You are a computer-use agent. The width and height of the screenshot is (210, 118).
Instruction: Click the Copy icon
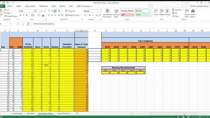click(5, 13)
